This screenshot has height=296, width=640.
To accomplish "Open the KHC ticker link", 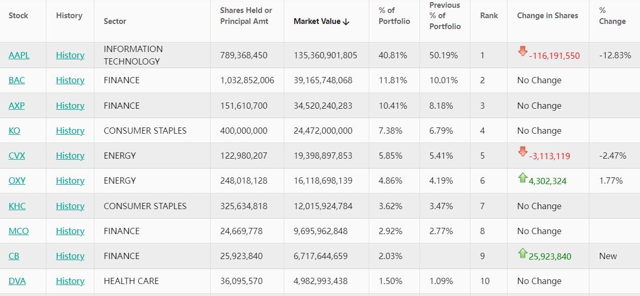I will point(17,206).
